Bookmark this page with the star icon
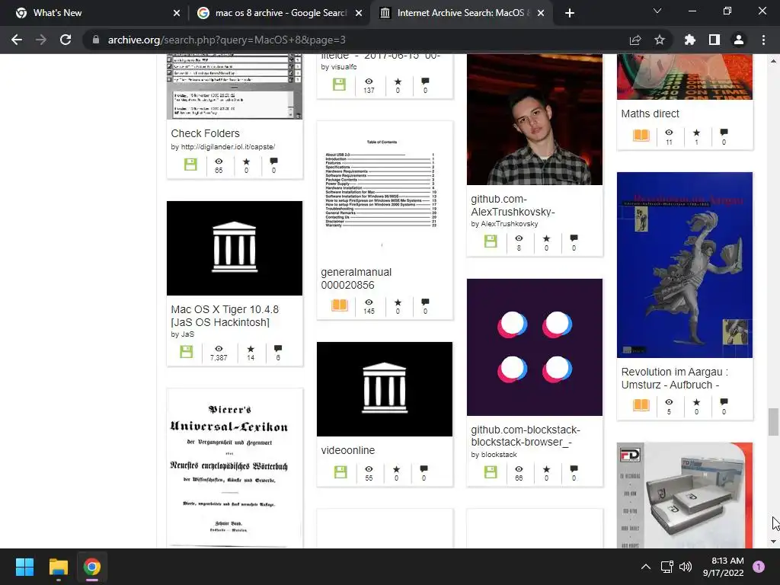The image size is (780, 585). pos(660,40)
